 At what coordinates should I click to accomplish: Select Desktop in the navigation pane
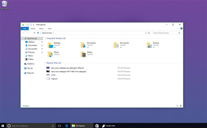[x=31, y=42]
